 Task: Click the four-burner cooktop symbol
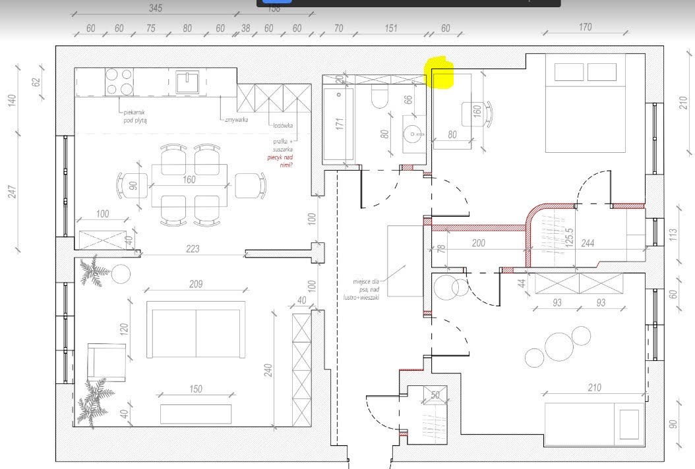click(x=119, y=82)
